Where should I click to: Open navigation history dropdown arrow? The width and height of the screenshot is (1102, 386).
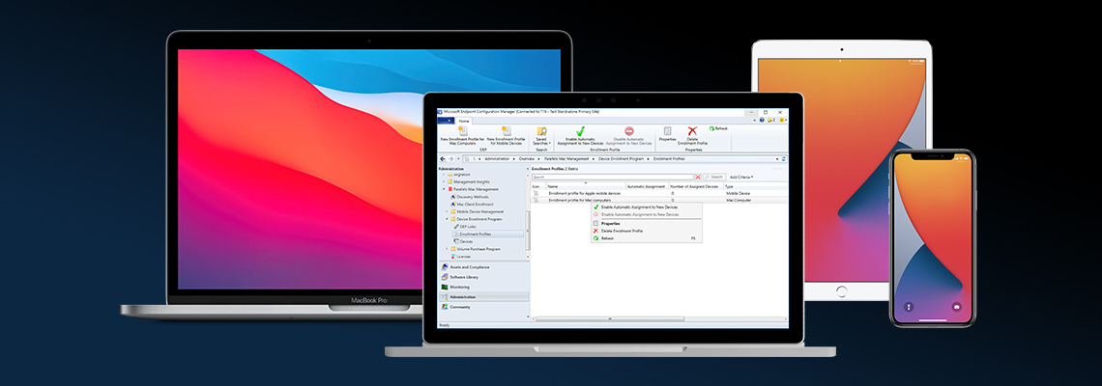click(457, 158)
